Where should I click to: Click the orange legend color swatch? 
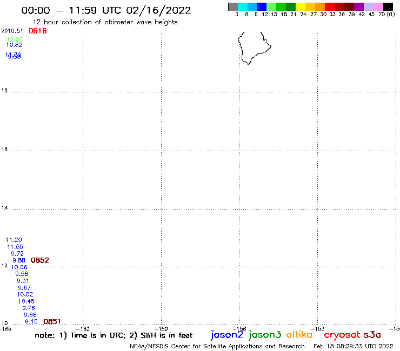320,6
